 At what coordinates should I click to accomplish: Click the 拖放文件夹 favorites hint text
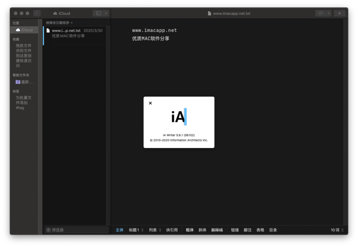[24, 56]
